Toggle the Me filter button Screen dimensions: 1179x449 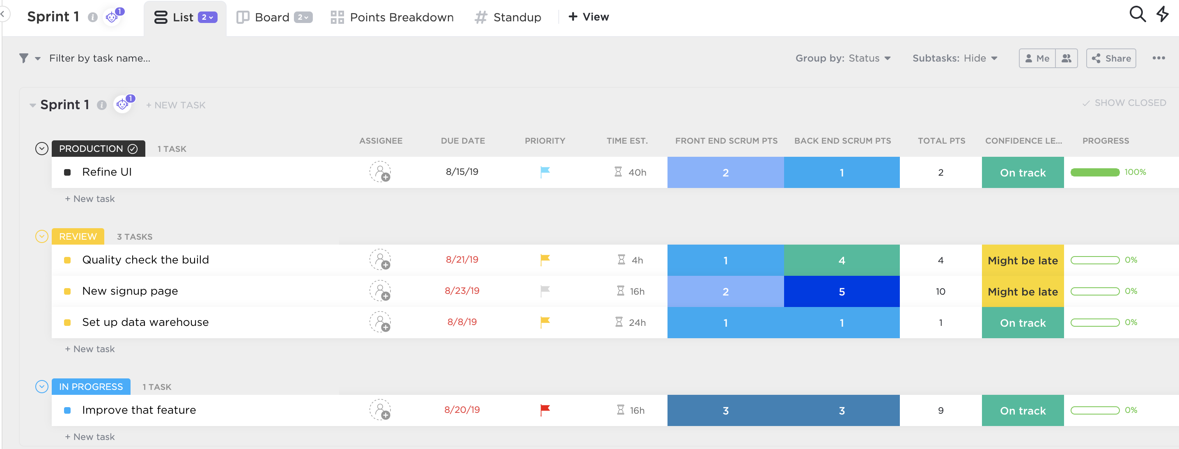[x=1037, y=59]
